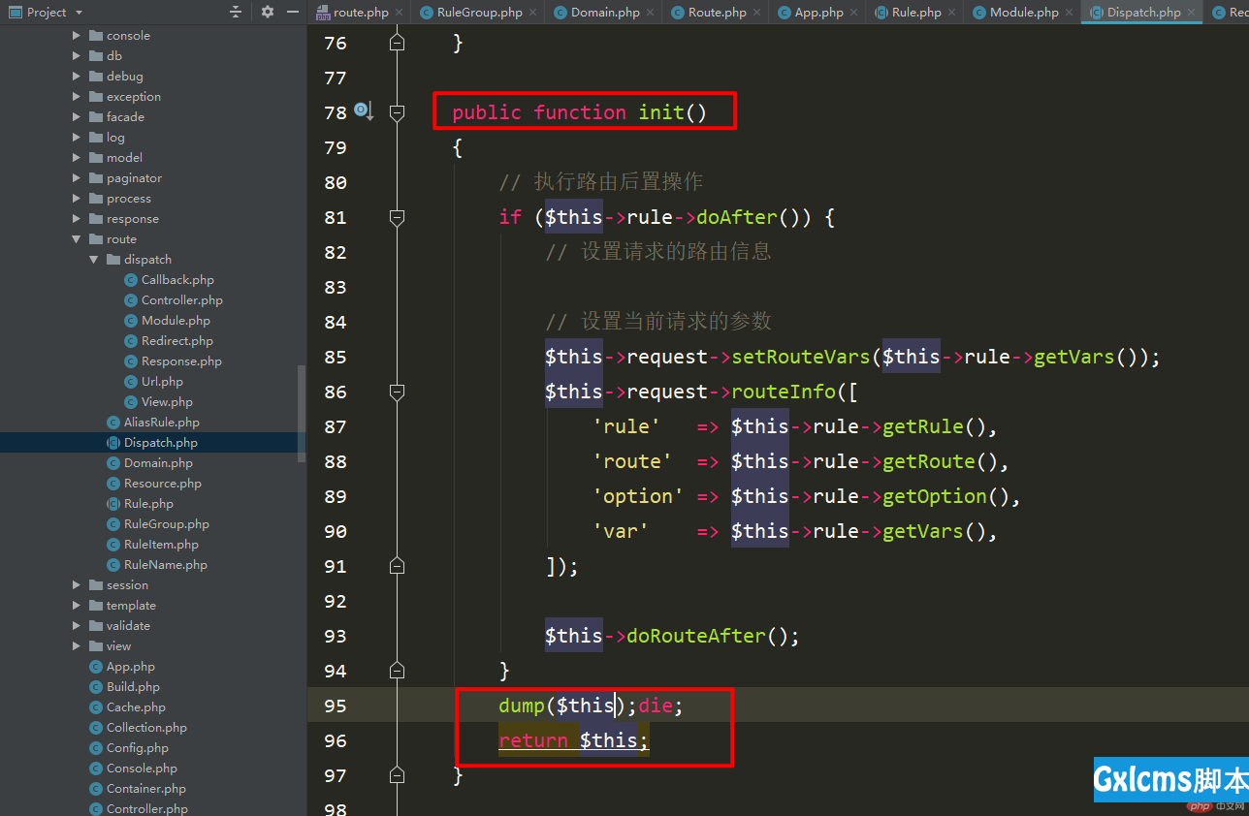Select Dispatch.php in the project tree

[160, 442]
